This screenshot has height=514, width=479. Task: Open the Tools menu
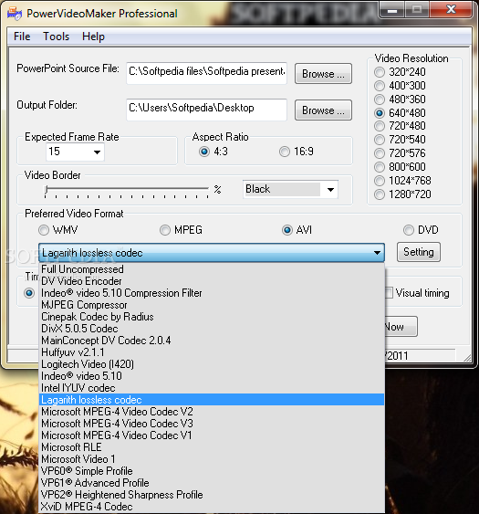tap(56, 37)
